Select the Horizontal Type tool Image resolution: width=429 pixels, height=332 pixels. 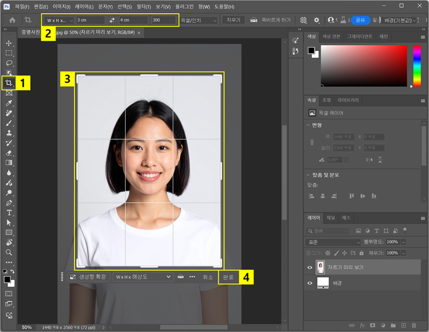pyautogui.click(x=9, y=212)
